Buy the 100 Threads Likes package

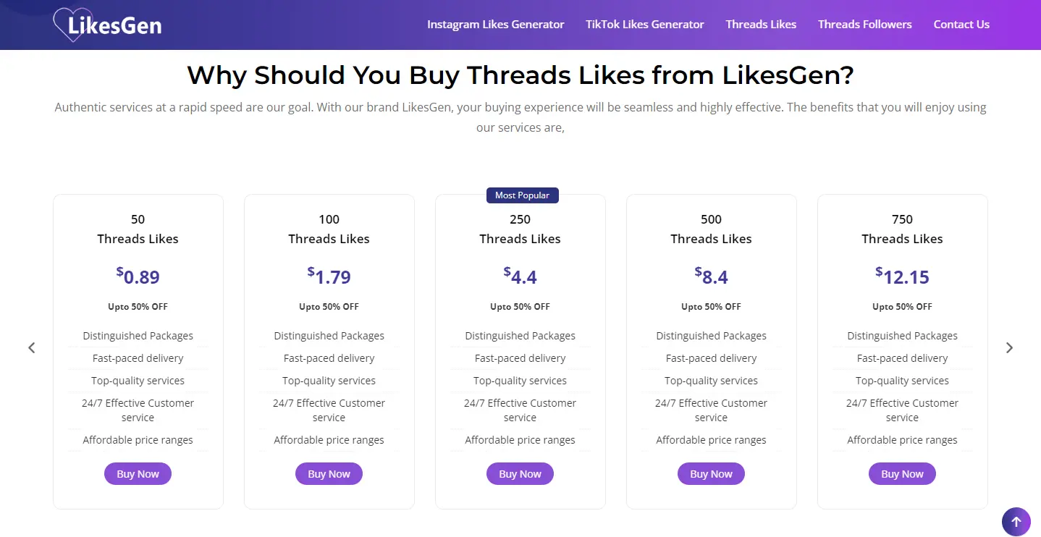pos(329,474)
